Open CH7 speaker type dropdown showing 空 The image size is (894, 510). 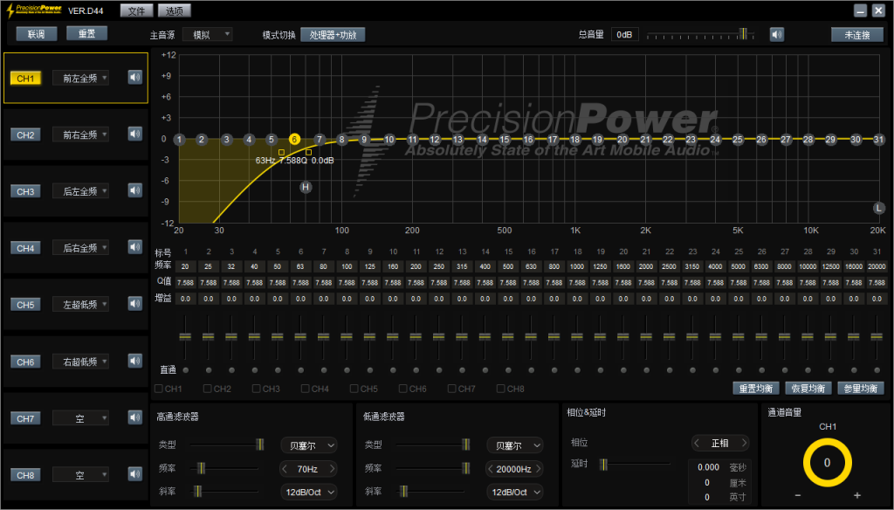point(80,418)
